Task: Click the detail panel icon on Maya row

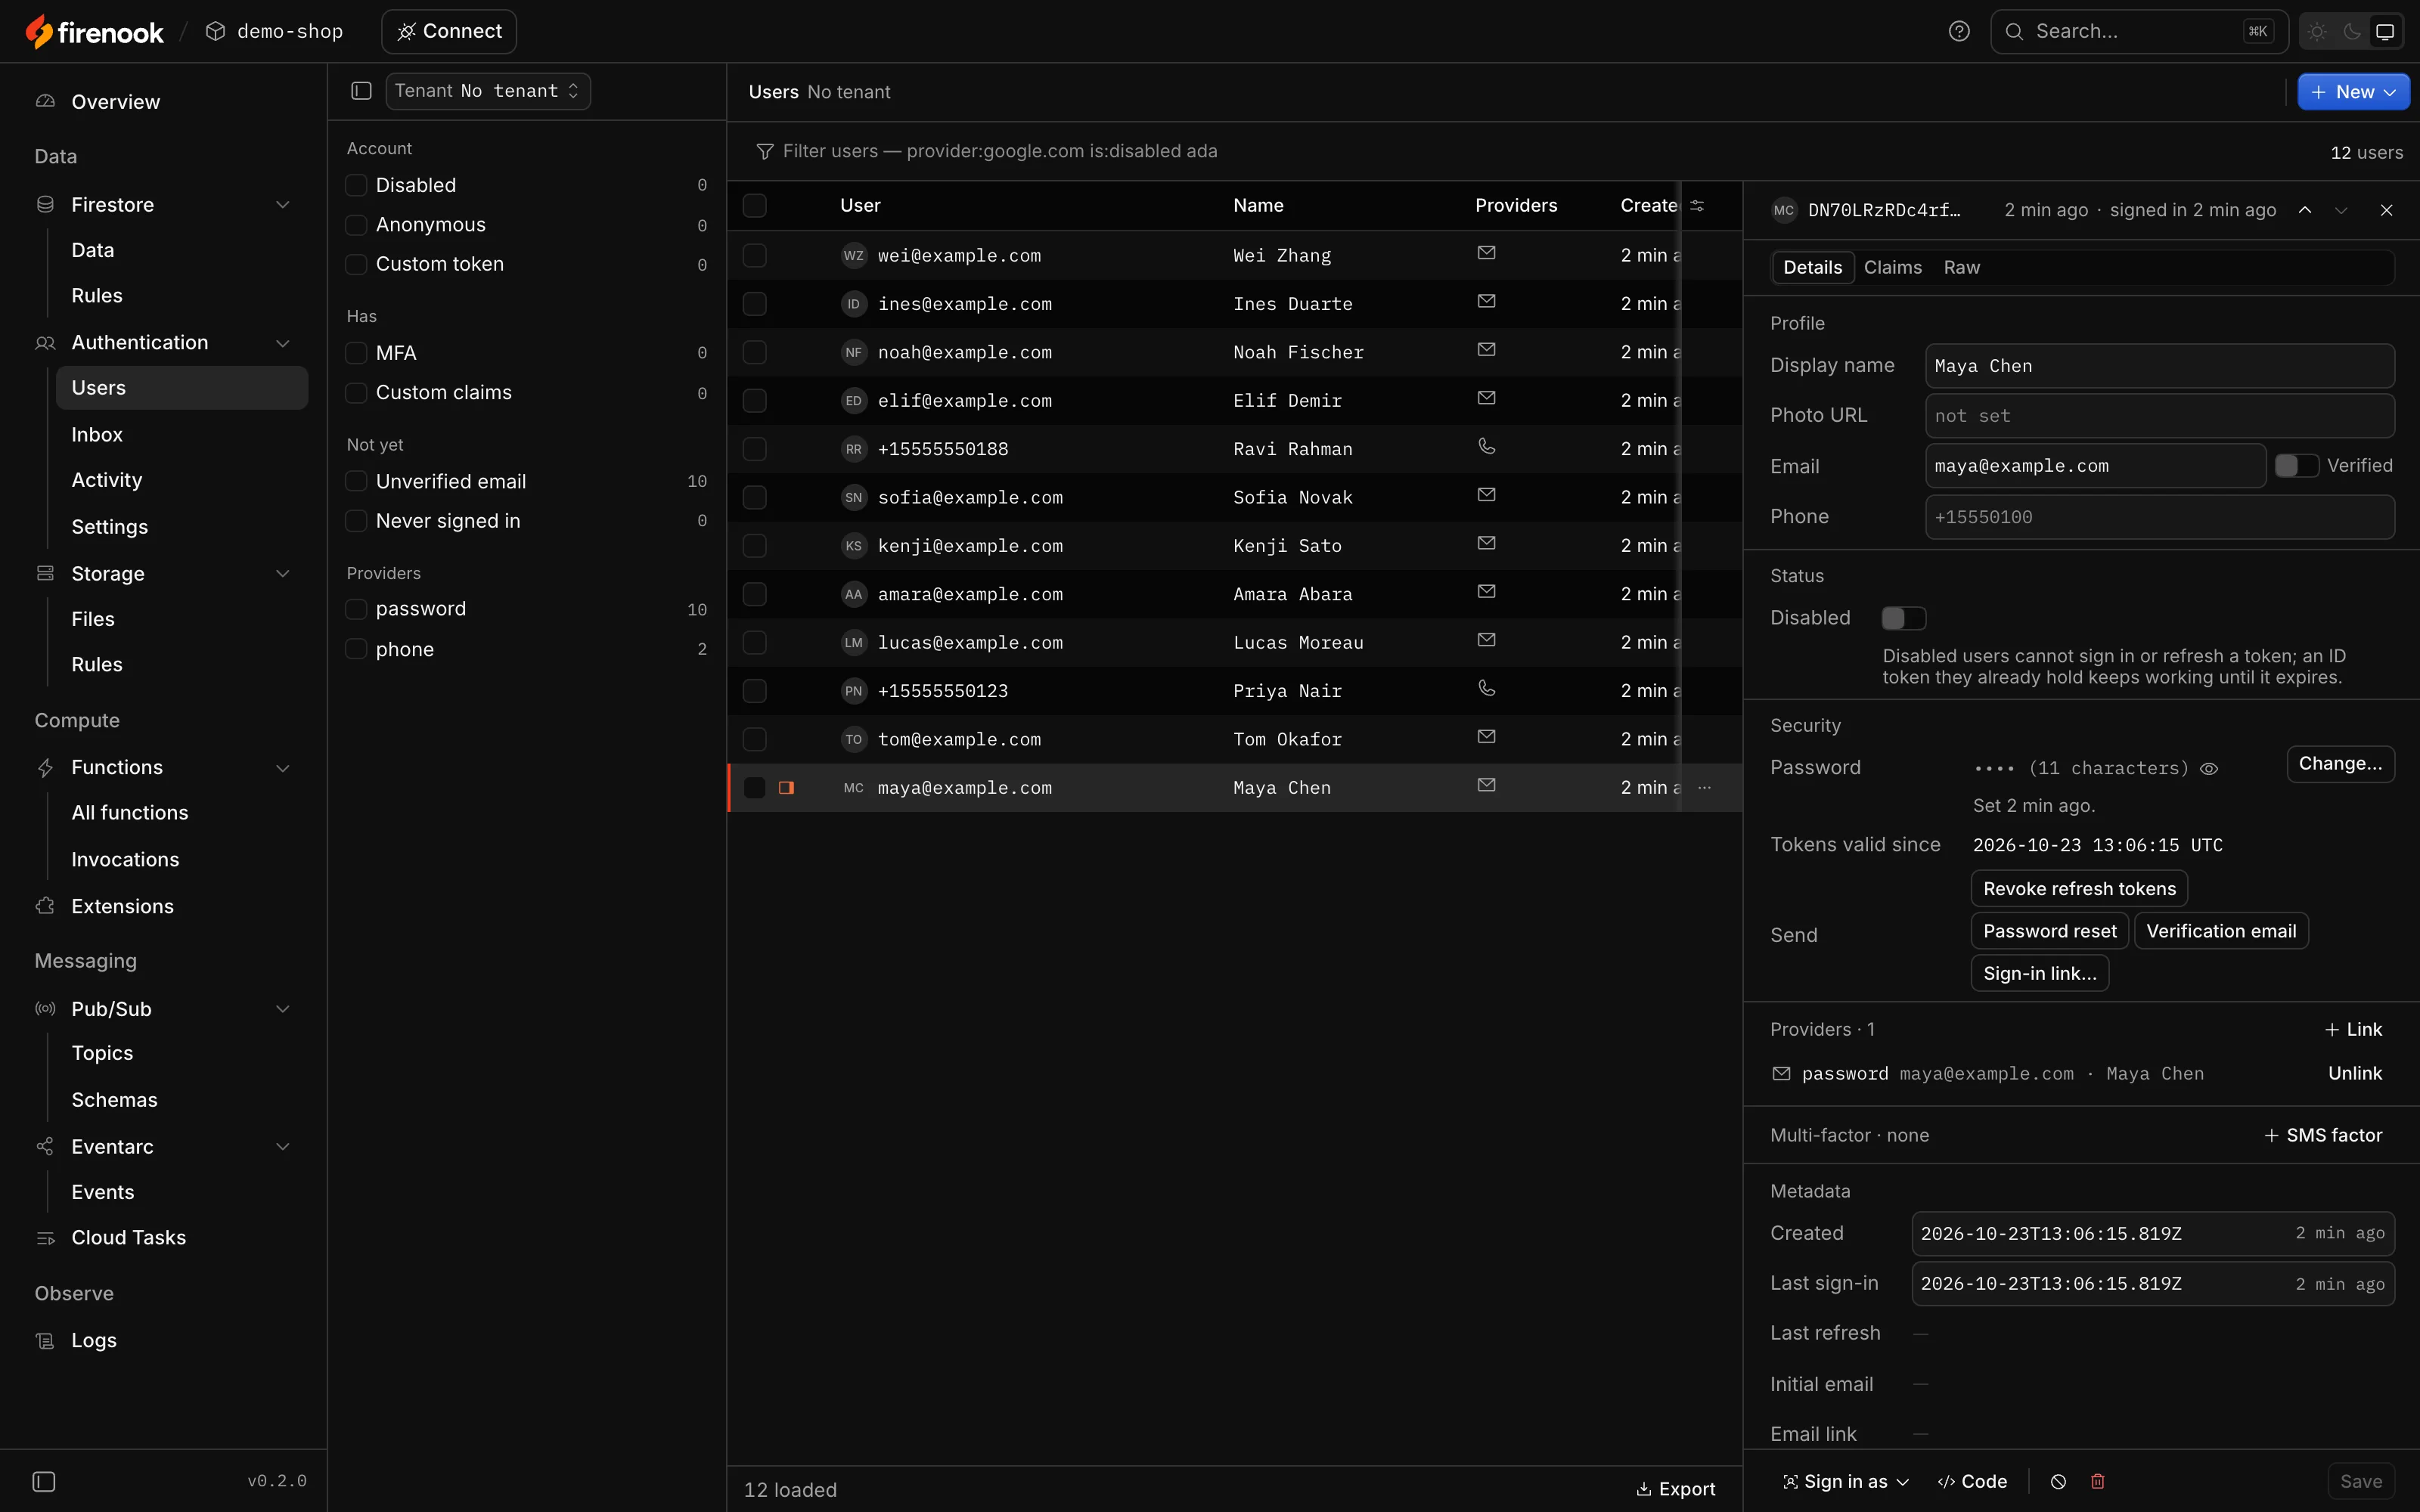Action: [x=786, y=788]
